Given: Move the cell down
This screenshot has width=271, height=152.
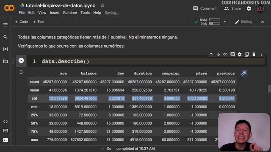Looking at the screenshot, I should pyautogui.click(x=218, y=54).
